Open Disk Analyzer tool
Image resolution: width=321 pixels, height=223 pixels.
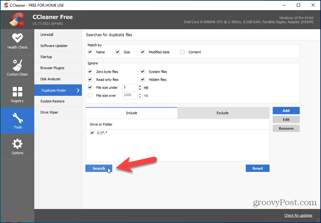click(58, 79)
